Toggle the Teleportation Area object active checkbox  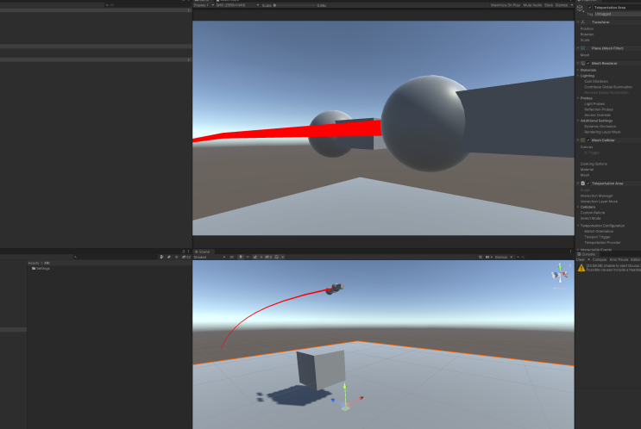[x=589, y=8]
